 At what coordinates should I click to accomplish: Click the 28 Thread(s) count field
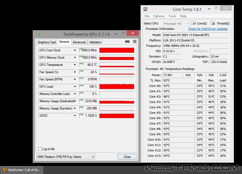point(213,24)
